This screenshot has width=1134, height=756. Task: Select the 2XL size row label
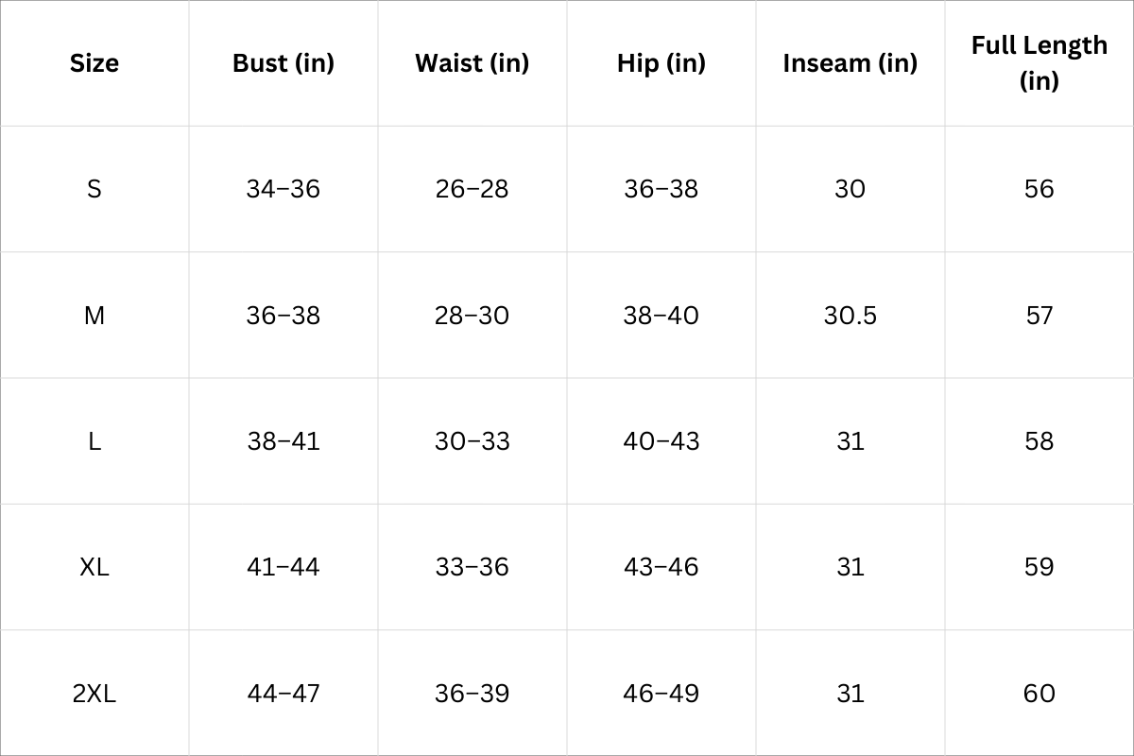[94, 694]
